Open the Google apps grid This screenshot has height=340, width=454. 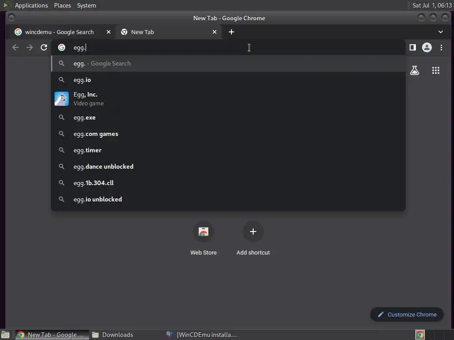[436, 70]
